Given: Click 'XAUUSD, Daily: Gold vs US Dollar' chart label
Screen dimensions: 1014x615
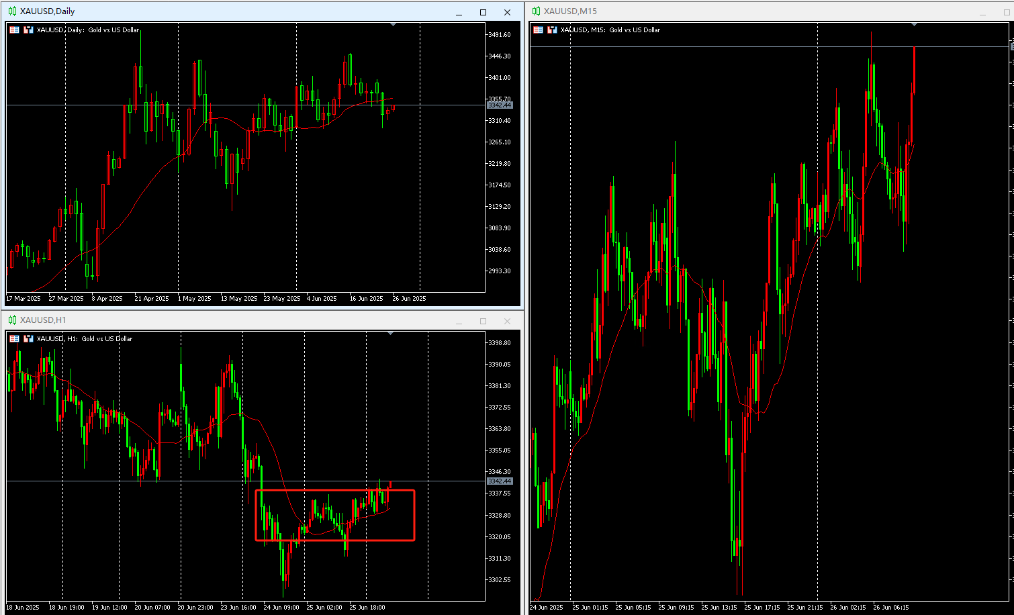Looking at the screenshot, I should (88, 30).
